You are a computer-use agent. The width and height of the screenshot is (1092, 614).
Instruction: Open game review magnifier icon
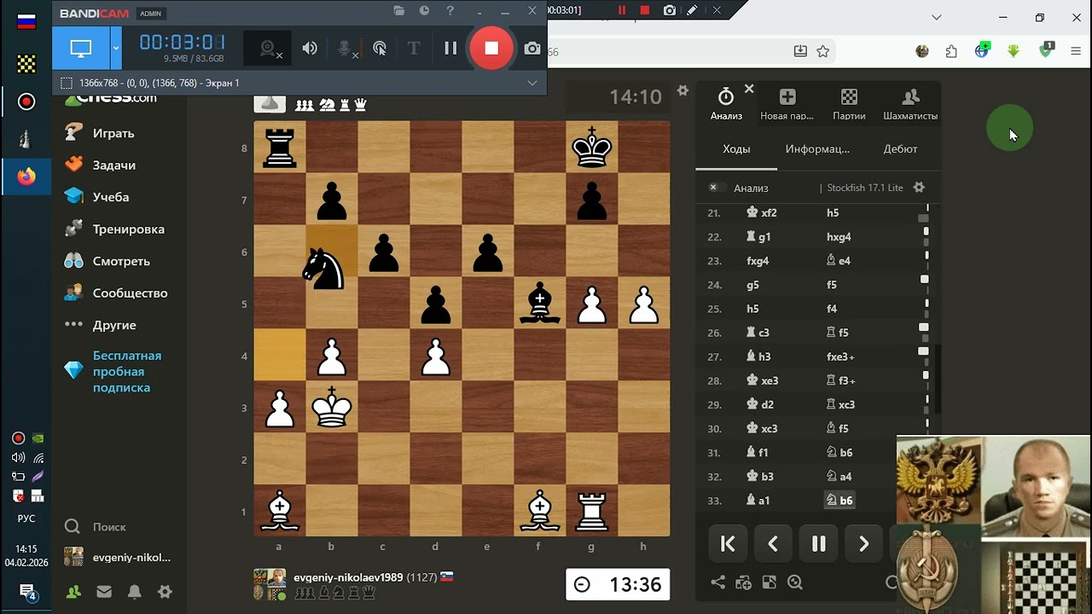point(795,582)
